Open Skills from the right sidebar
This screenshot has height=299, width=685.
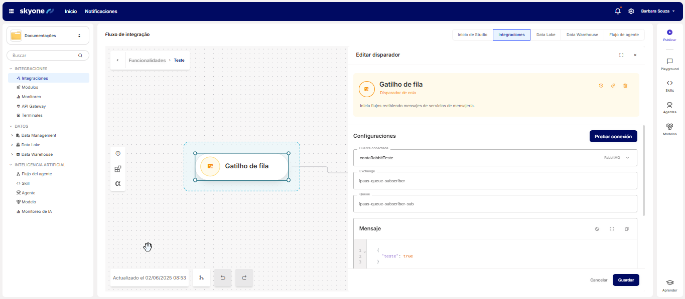(x=669, y=83)
